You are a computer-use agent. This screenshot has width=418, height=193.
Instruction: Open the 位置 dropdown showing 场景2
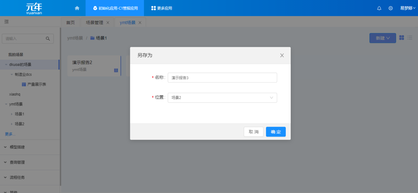coord(222,98)
